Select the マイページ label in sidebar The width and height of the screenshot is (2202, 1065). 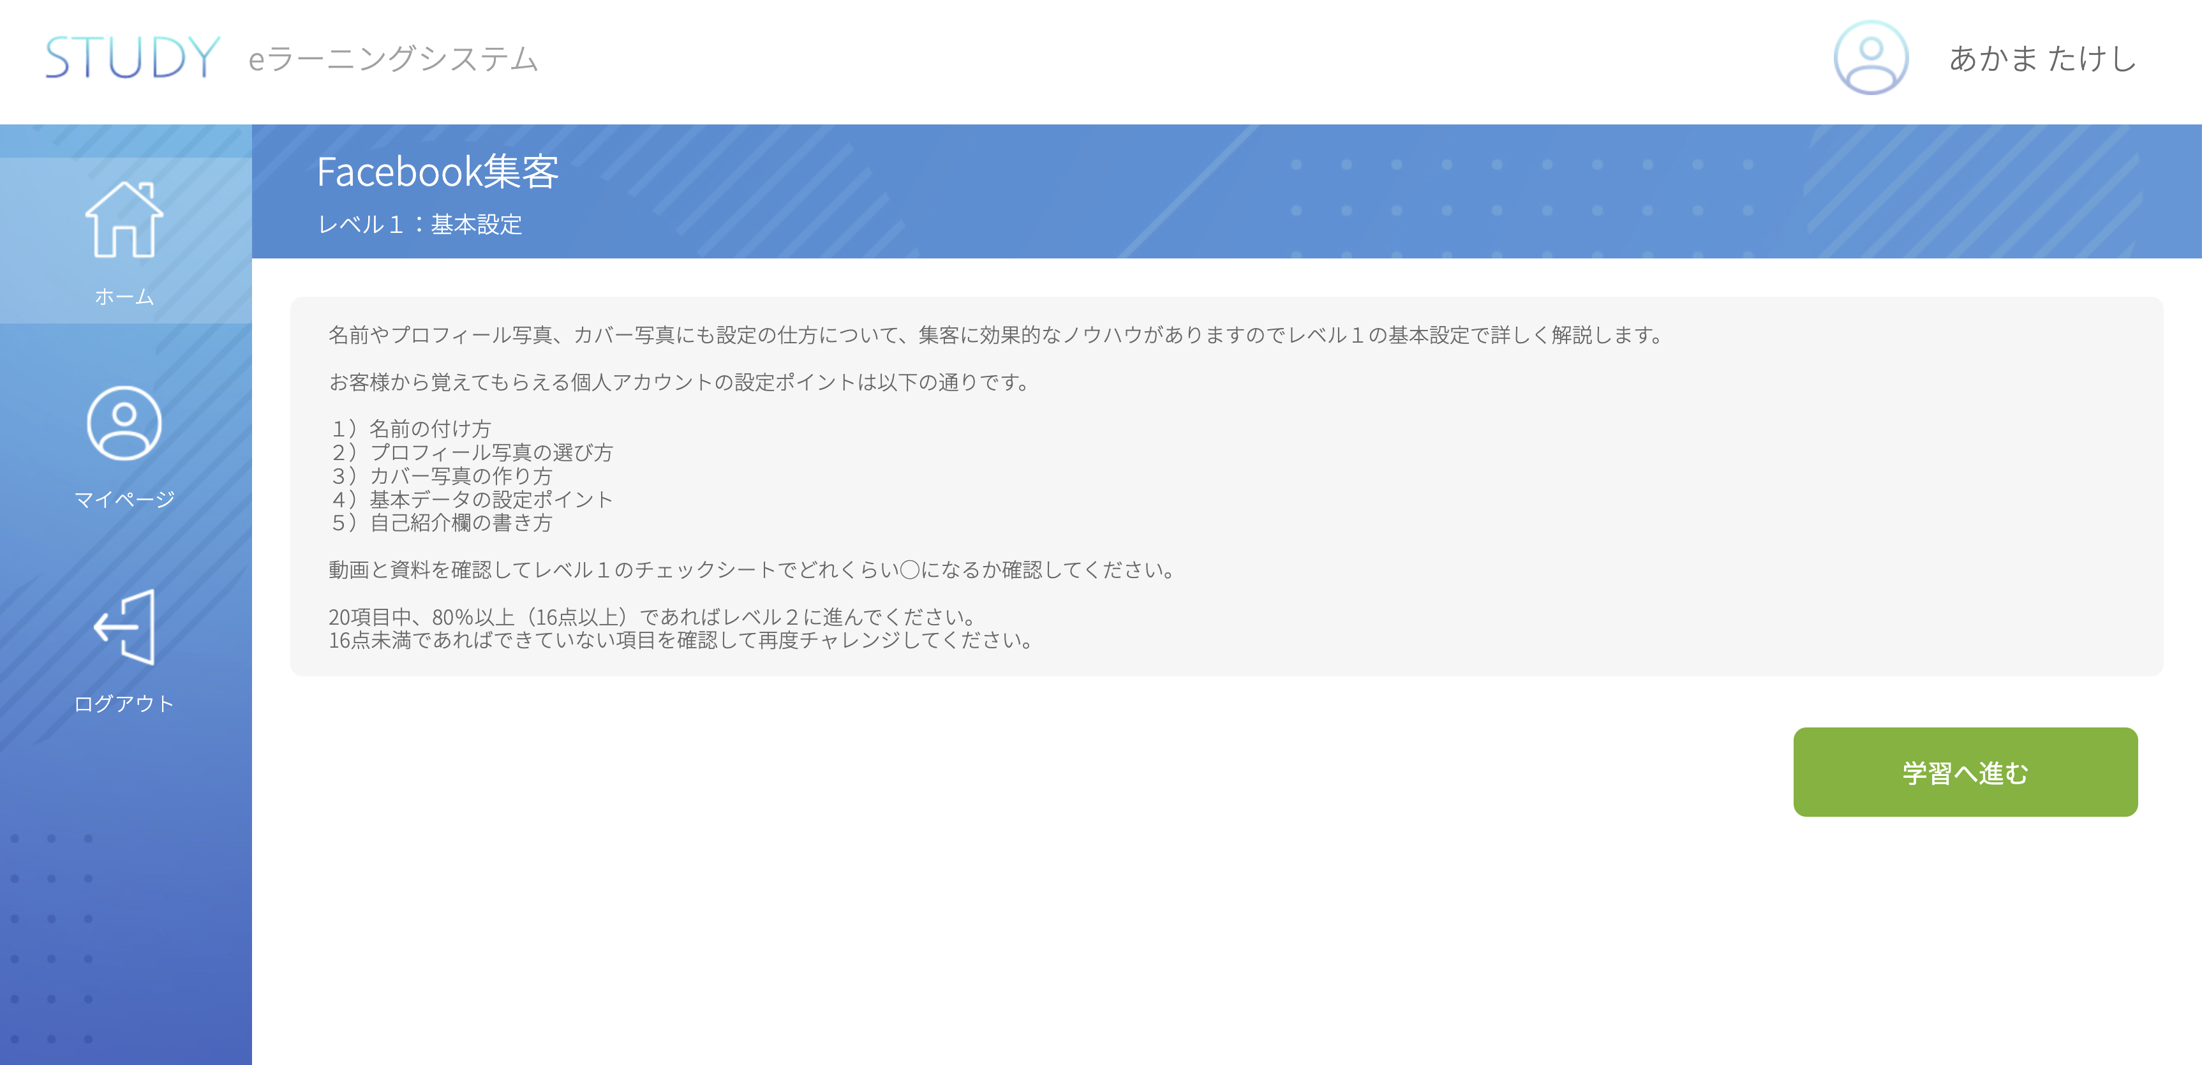point(124,499)
